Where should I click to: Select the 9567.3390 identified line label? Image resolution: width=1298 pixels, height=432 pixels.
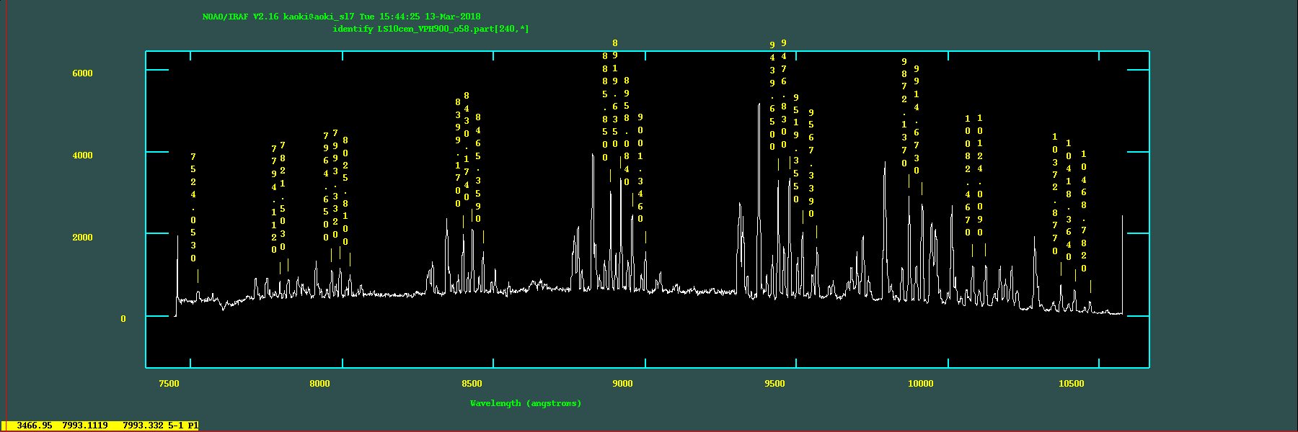point(811,163)
